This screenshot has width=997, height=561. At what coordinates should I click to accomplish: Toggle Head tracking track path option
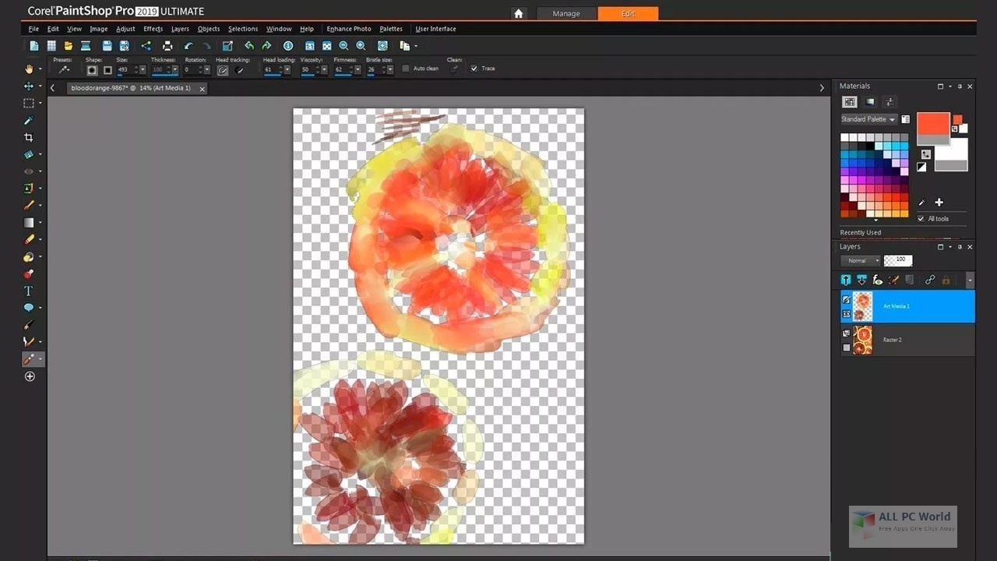coord(223,70)
